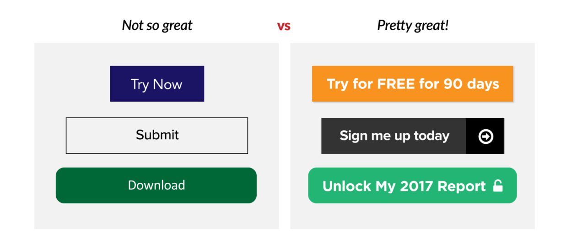Viewport: 572px width, 252px height.
Task: Click the word "Try" on orange button
Action: click(x=337, y=85)
